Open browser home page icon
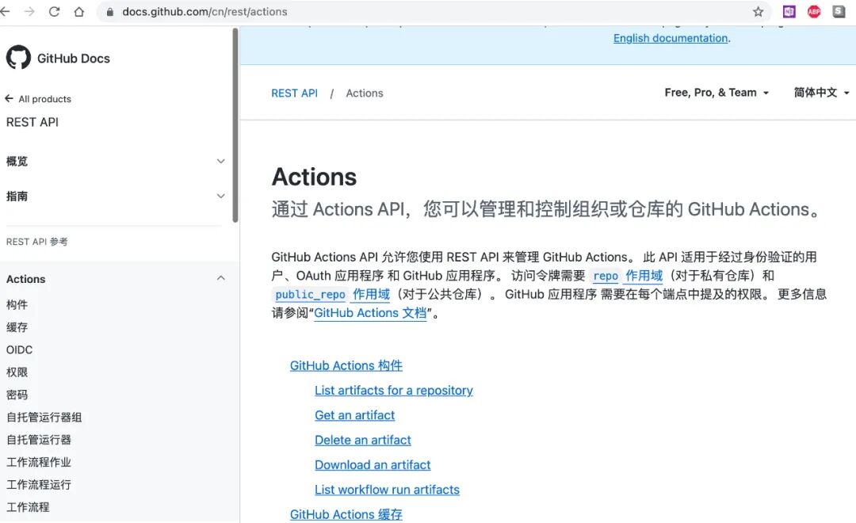 coord(79,11)
